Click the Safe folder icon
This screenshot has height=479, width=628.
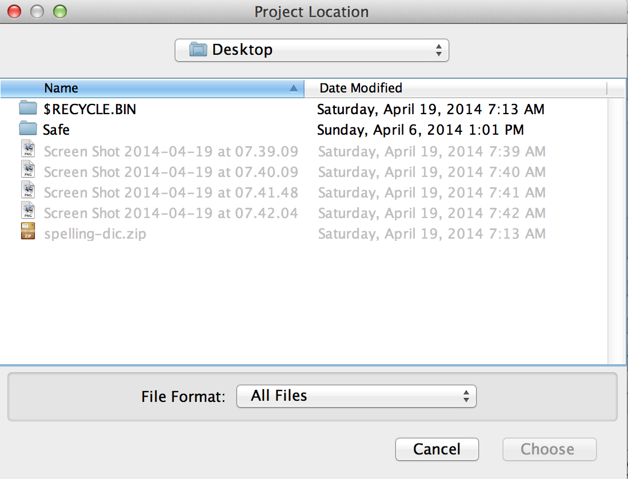[28, 130]
